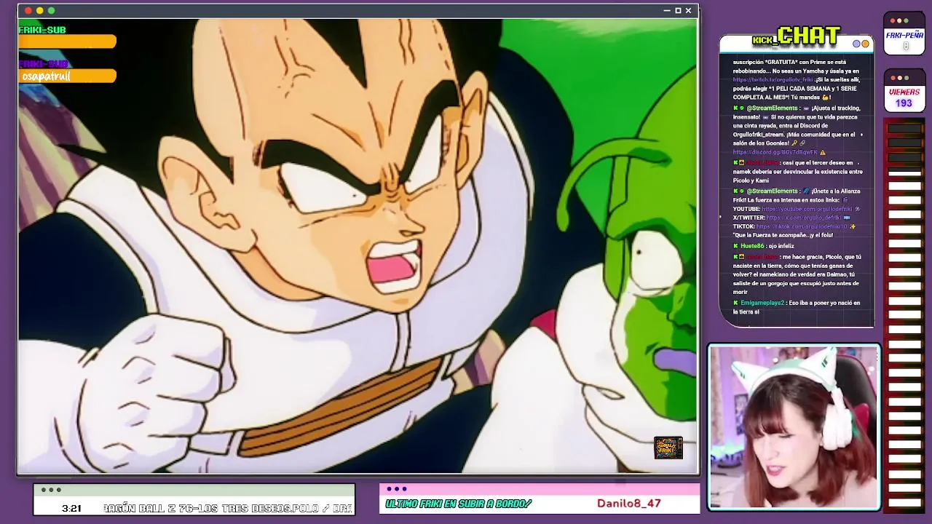Click the Danilo8_47 latest follower name
Screen dimensions: 932x524
tap(628, 503)
